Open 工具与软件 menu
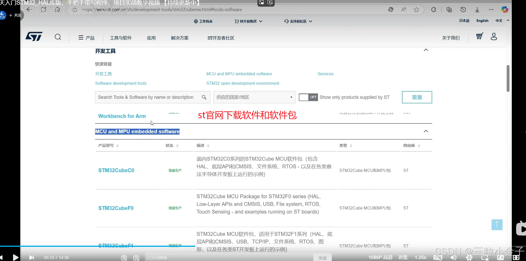This screenshot has height=261, width=526. 121,38
